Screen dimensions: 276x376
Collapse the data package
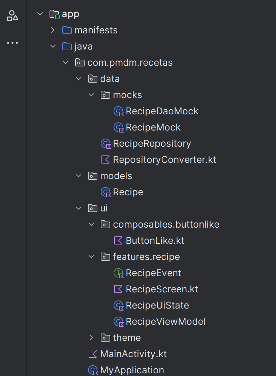(x=79, y=79)
